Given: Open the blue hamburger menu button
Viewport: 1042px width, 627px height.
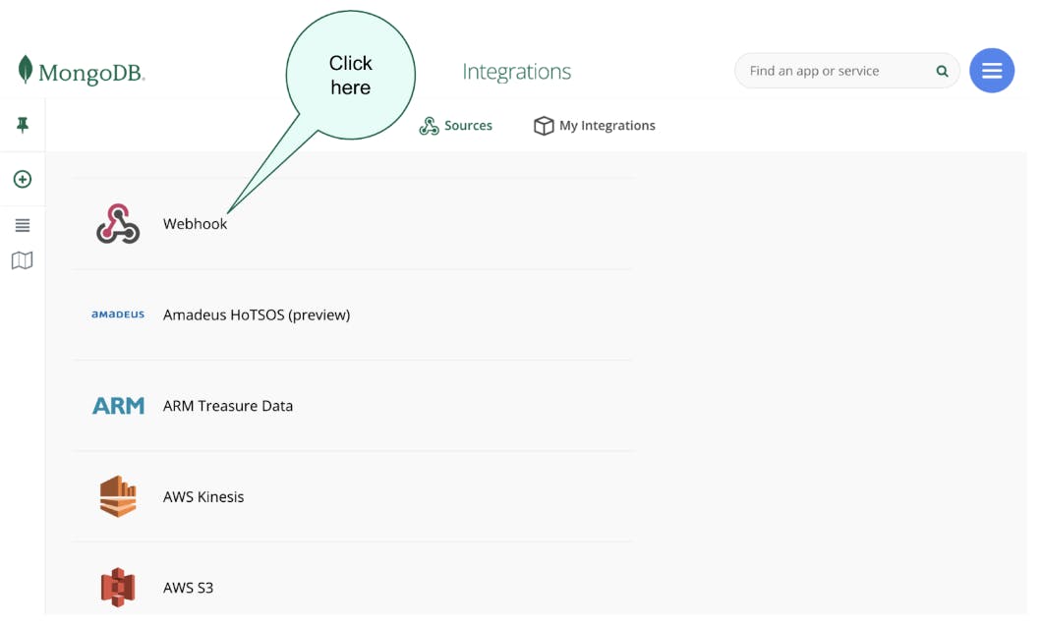Looking at the screenshot, I should click(991, 71).
